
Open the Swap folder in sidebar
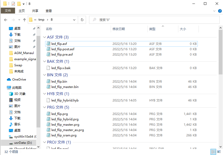click(x=18, y=65)
